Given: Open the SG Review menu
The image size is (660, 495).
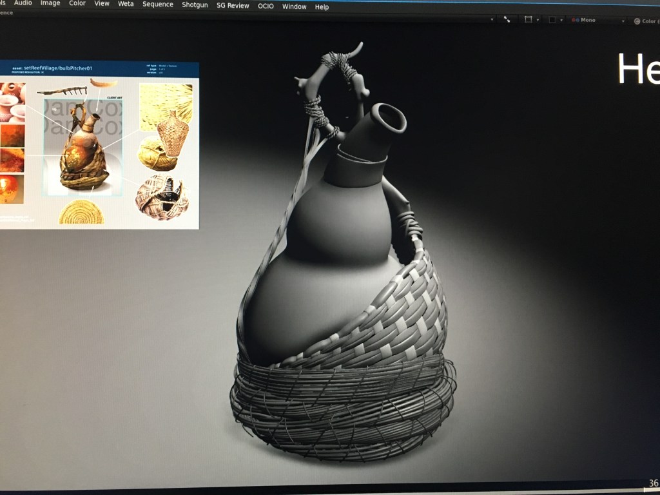Looking at the screenshot, I should [233, 6].
